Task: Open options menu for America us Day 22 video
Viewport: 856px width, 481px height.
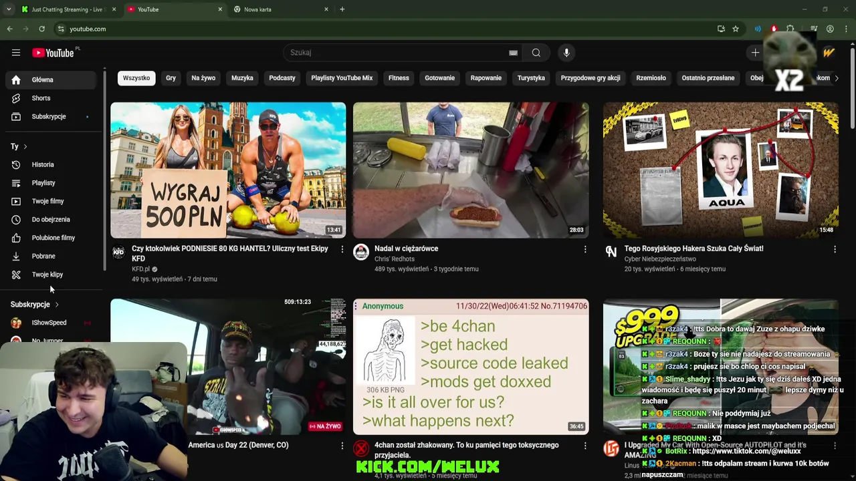Action: (342, 446)
